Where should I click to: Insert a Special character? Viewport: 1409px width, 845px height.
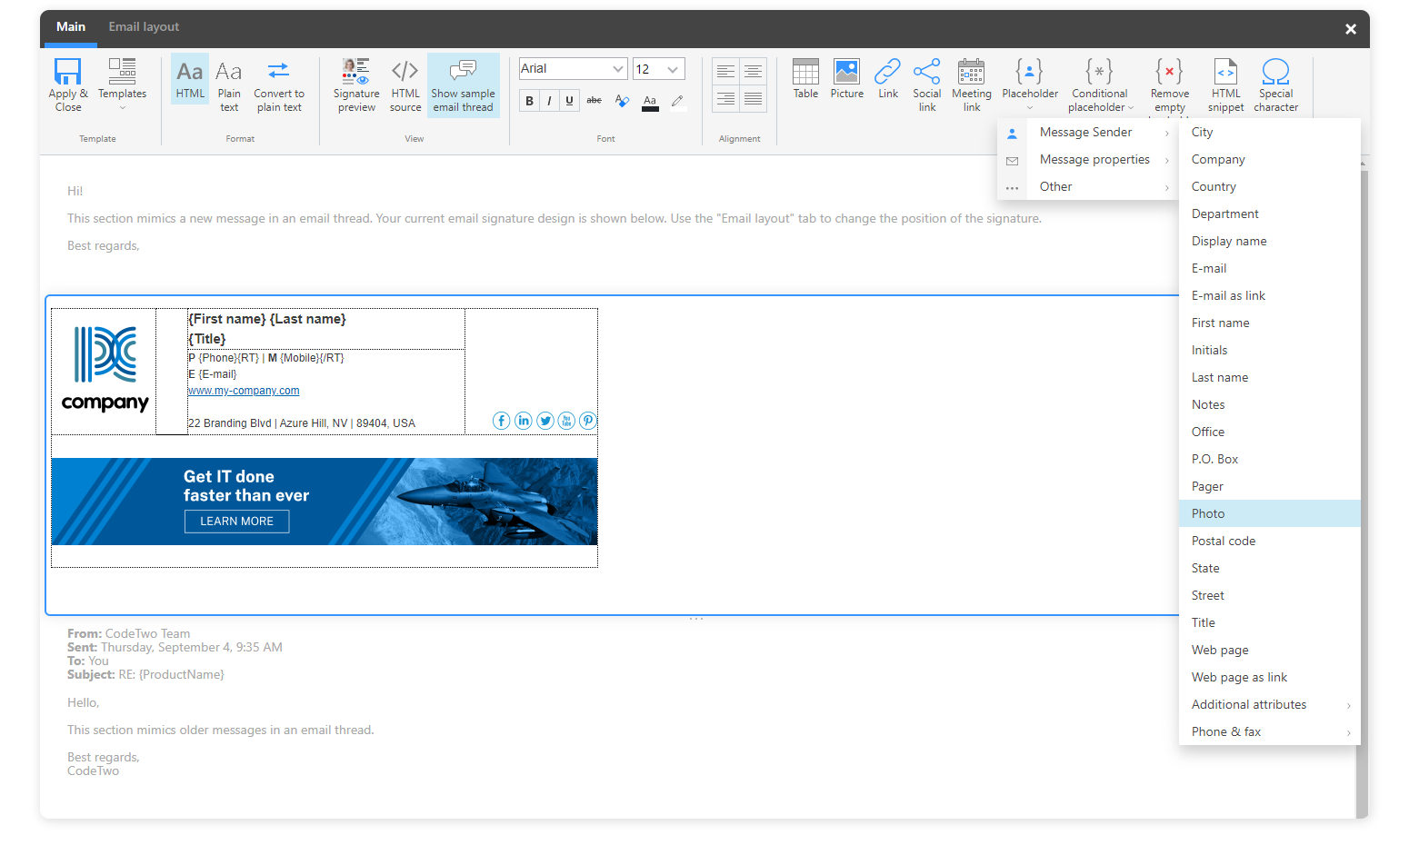pyautogui.click(x=1274, y=84)
